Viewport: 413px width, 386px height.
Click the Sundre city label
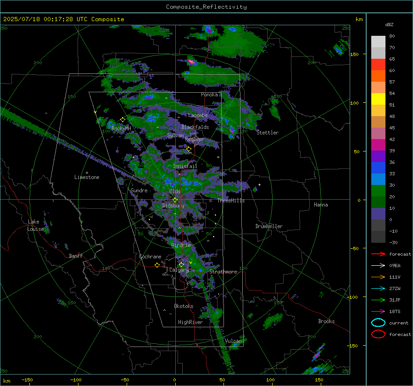[x=139, y=190]
